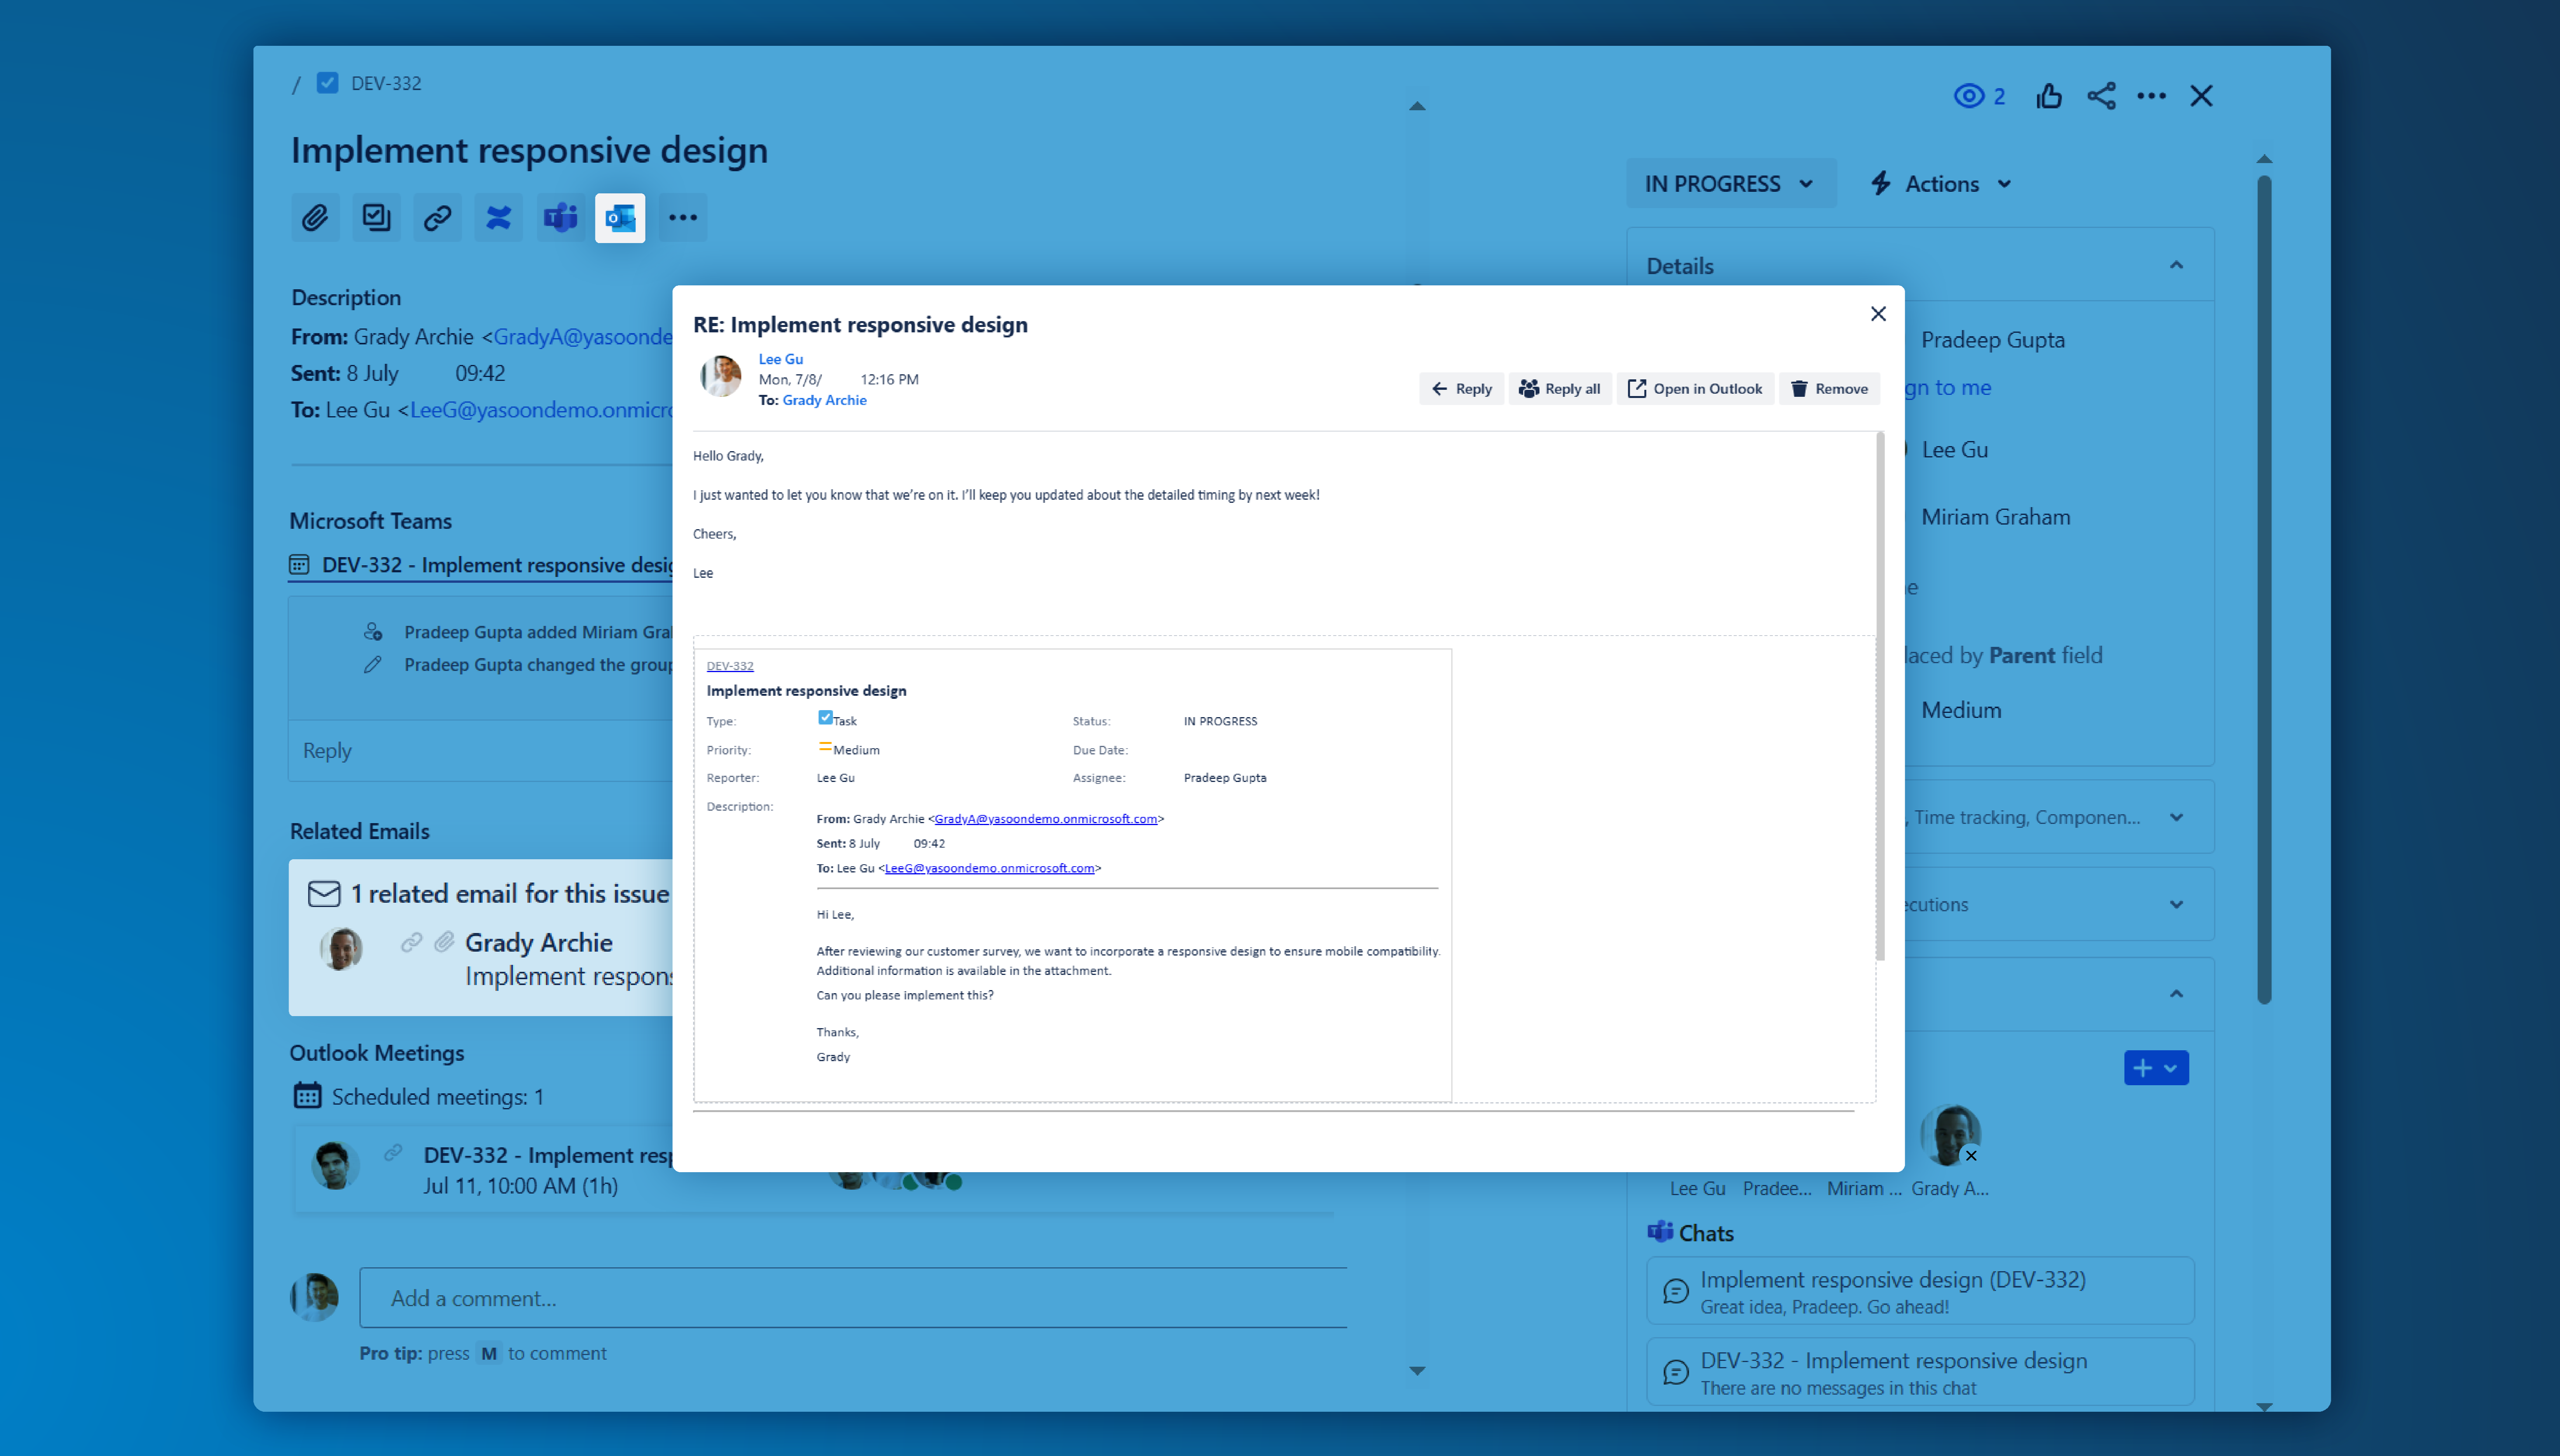2560x1456 pixels.
Task: Click the Microsoft Teams toolbar icon
Action: (560, 217)
